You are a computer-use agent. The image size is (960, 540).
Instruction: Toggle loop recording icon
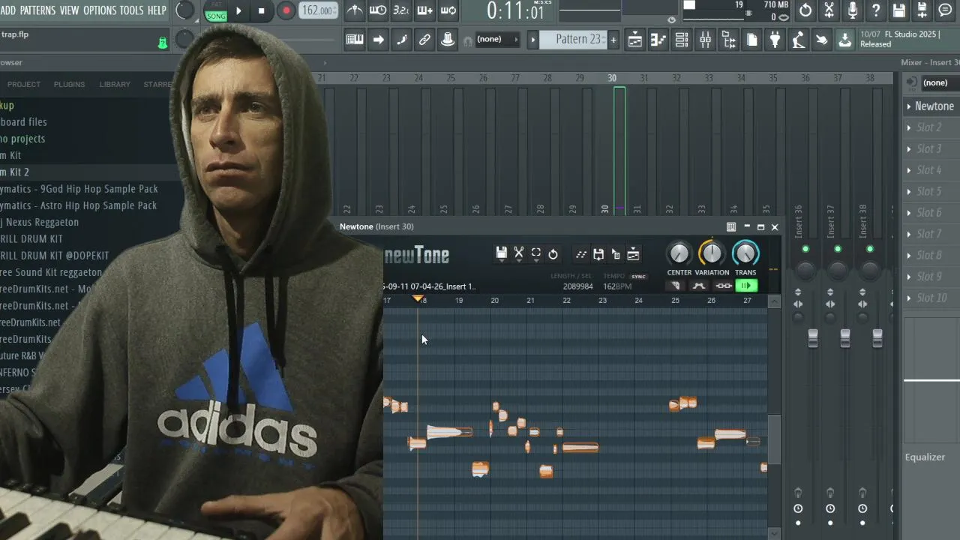click(x=448, y=10)
